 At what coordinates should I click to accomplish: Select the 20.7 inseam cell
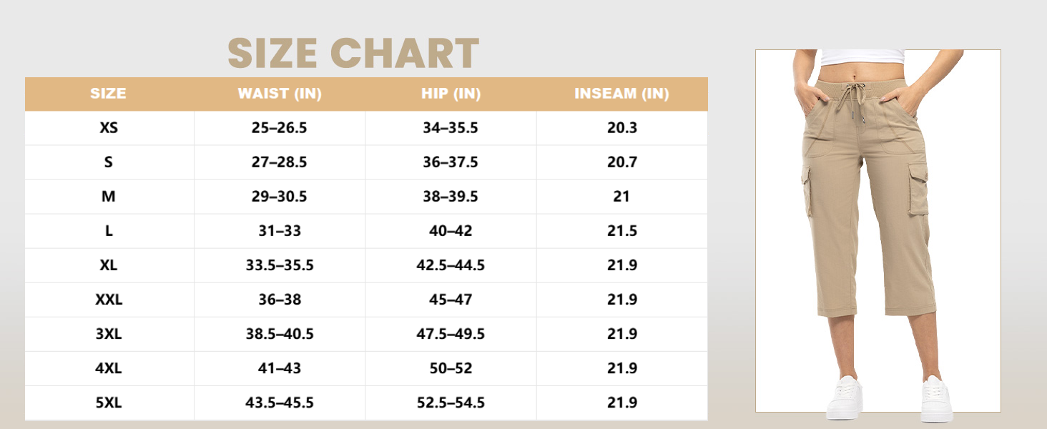click(x=621, y=162)
